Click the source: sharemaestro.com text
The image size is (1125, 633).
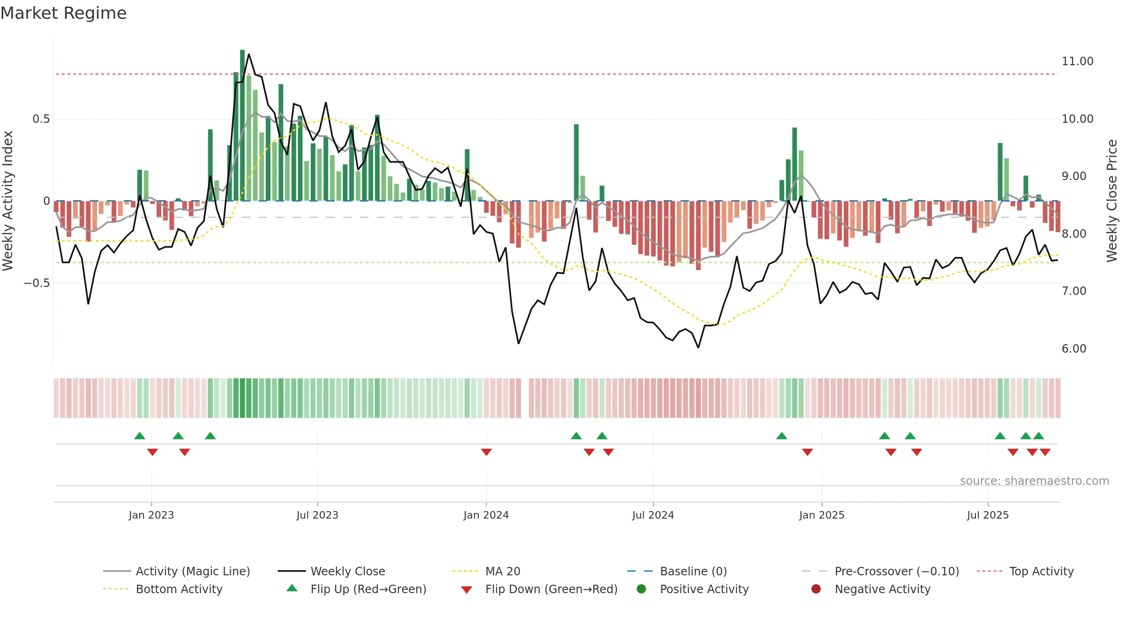[x=1035, y=481]
